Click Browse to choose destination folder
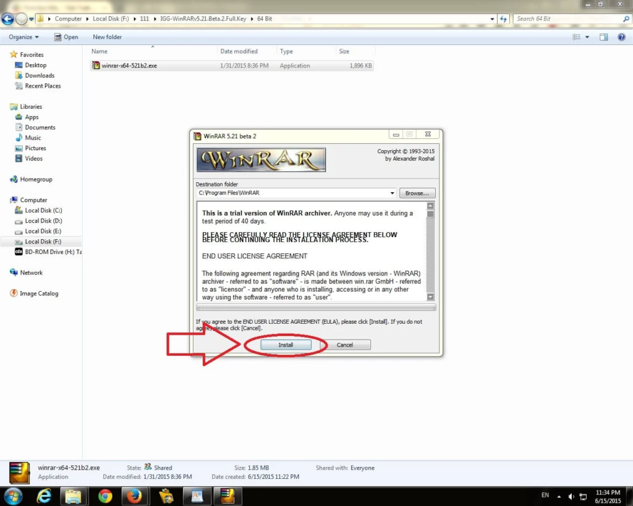This screenshot has width=633, height=506. pyautogui.click(x=417, y=193)
